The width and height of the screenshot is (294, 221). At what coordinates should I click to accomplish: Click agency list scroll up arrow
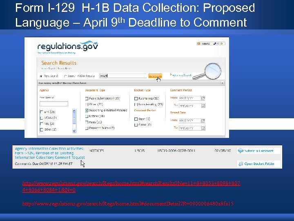coord(74,111)
